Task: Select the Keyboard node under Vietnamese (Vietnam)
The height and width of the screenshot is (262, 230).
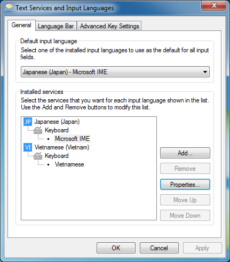Action: (57, 156)
